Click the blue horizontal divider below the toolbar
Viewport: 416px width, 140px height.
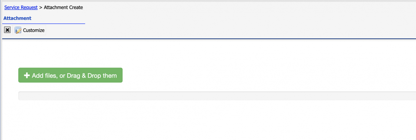pos(209,38)
